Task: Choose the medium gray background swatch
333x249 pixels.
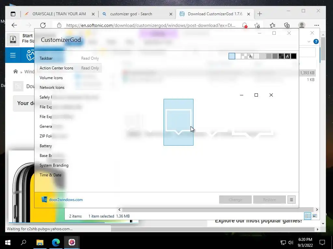Action: pyautogui.click(x=269, y=56)
